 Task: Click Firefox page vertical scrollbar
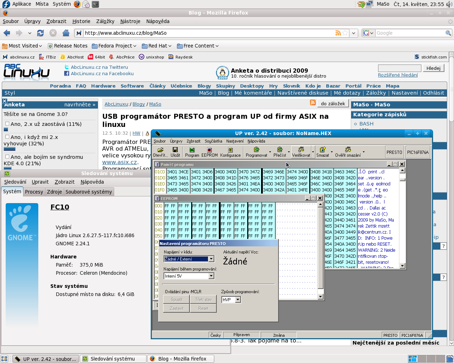(x=451, y=199)
